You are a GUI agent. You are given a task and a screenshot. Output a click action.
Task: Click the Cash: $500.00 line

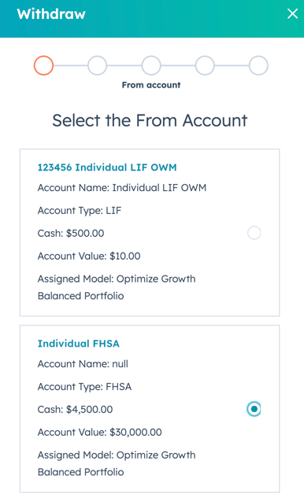point(71,233)
